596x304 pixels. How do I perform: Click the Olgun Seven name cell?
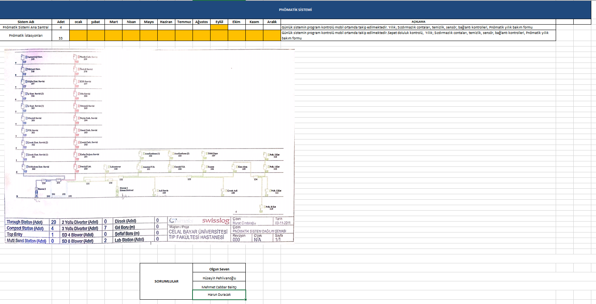[x=219, y=269]
